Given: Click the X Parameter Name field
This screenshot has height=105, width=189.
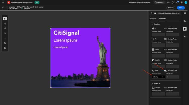Looking at the screenshot, I should point(159,35).
